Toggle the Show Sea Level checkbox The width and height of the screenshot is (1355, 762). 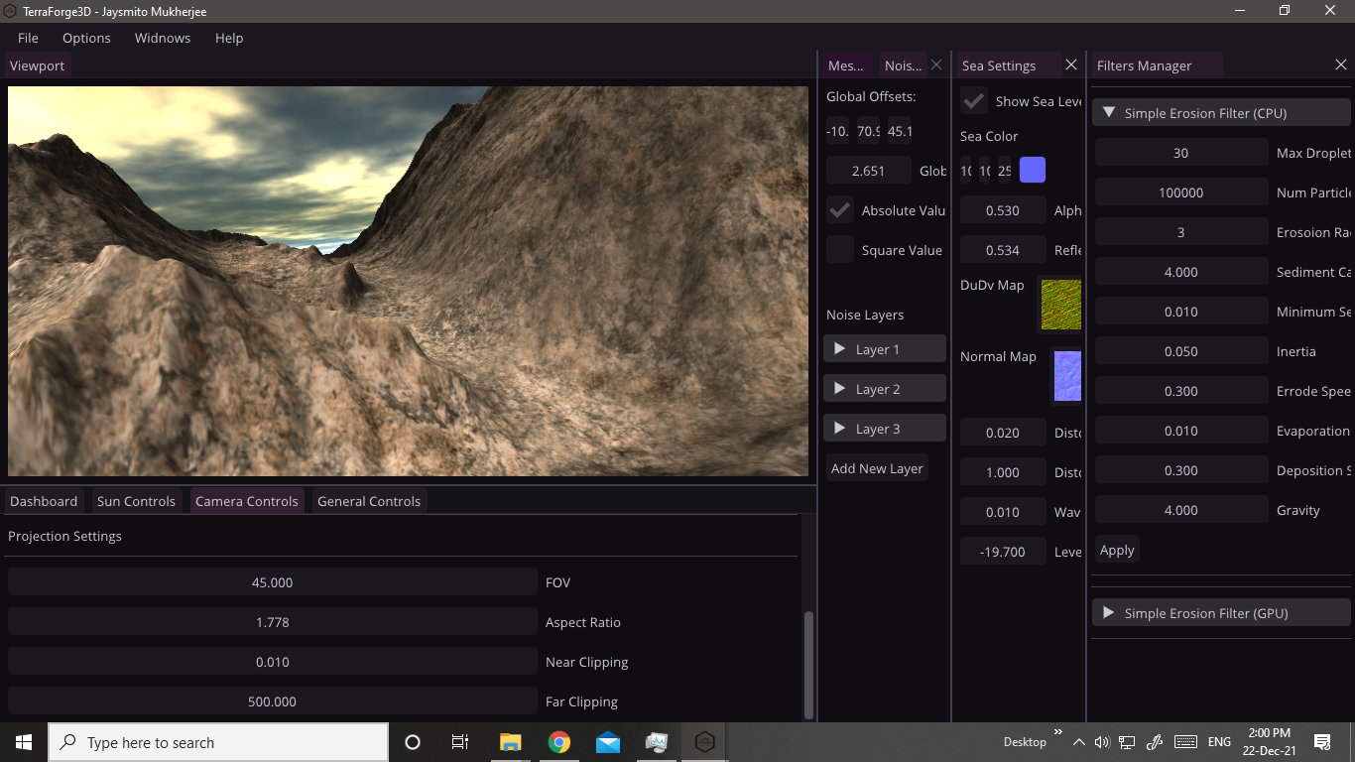(974, 101)
